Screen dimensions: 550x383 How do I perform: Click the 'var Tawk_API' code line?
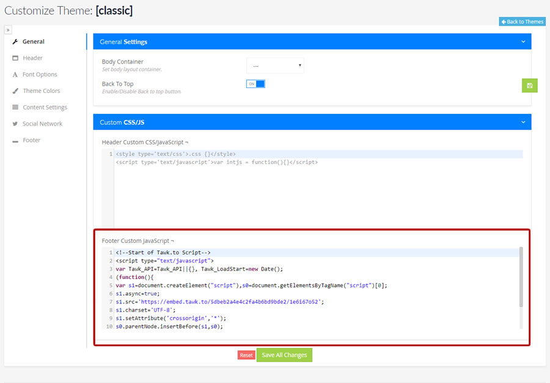199,269
